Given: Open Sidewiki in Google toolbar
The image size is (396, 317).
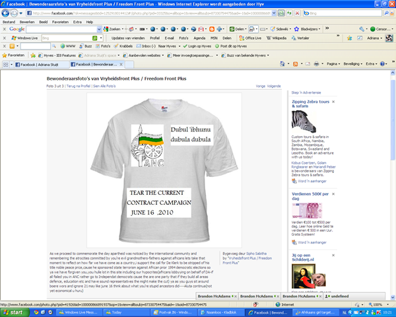Looking at the screenshot, I should (280, 29).
